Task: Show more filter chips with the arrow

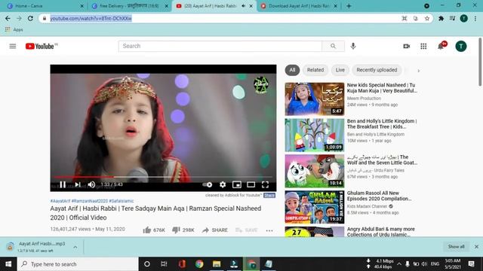Action: (418, 71)
